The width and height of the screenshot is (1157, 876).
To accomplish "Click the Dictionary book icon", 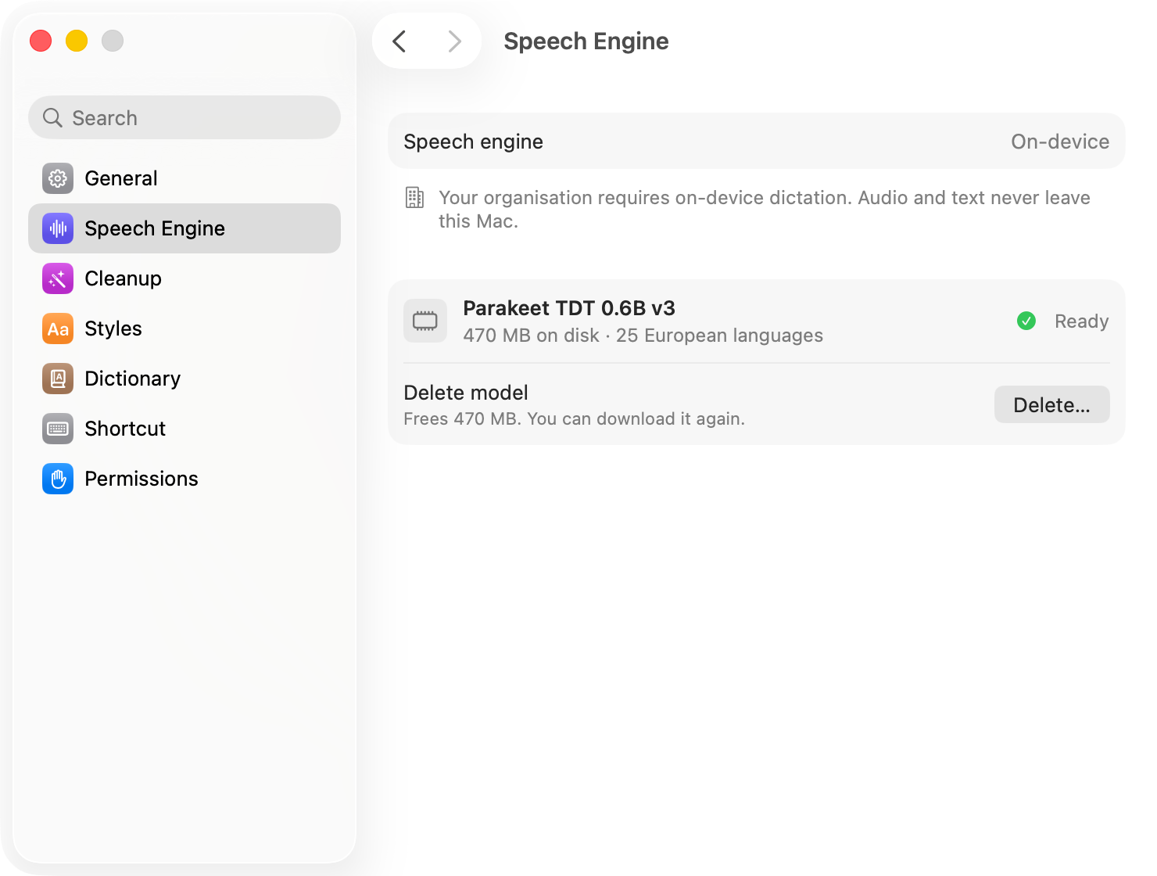I will [58, 379].
